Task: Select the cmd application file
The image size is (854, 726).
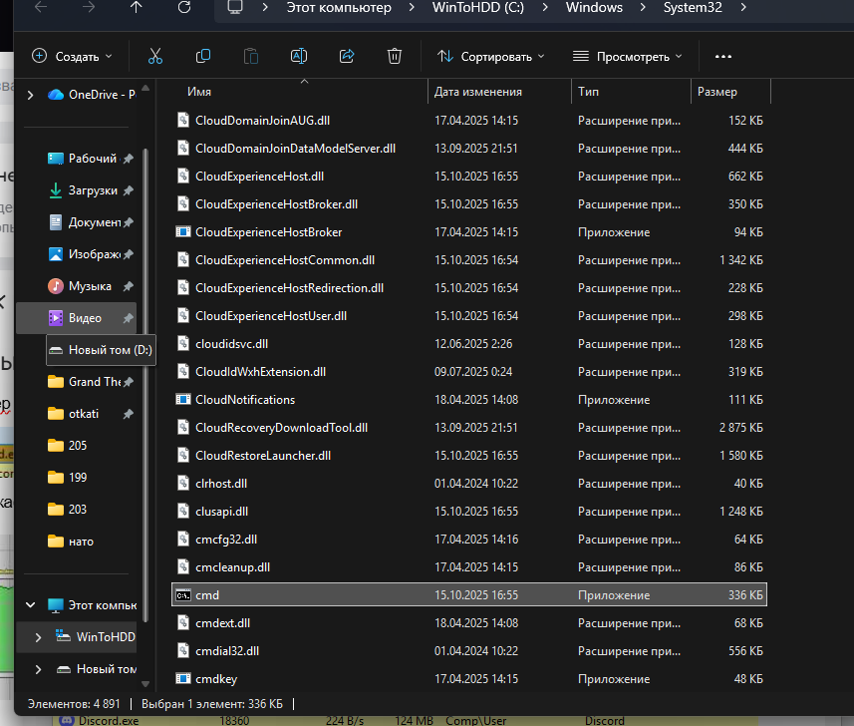Action: coord(207,595)
